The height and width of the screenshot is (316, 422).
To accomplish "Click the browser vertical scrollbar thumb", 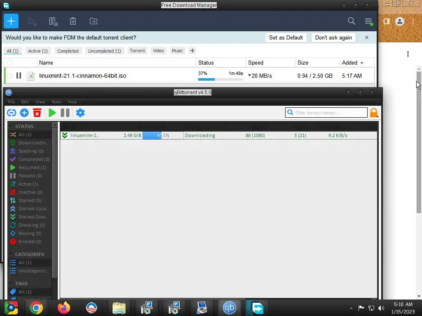I will coord(419,142).
